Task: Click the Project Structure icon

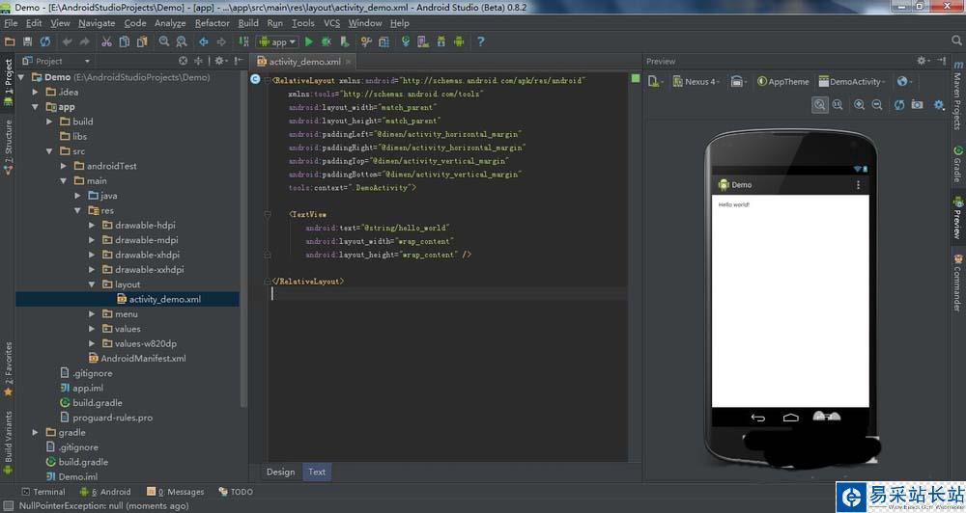Action: pyautogui.click(x=384, y=41)
